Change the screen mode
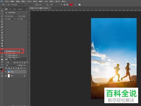141x106 pixels. click(x=2, y=76)
